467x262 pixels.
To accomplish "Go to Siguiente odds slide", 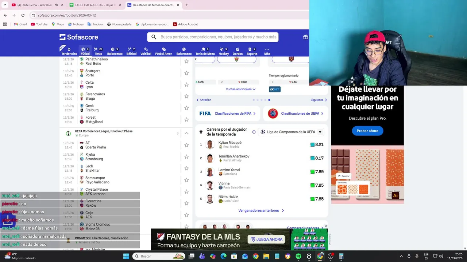I will [319, 100].
